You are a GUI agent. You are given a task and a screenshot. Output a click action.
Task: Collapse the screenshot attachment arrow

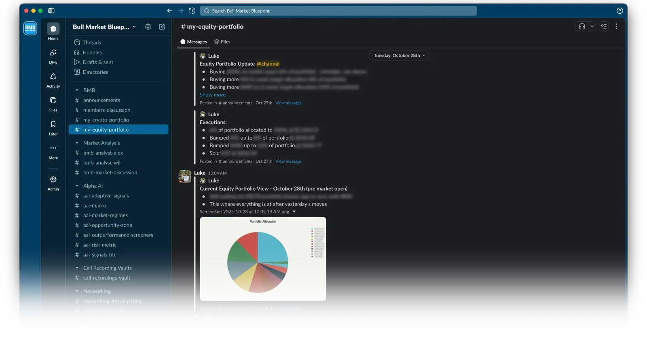(294, 212)
